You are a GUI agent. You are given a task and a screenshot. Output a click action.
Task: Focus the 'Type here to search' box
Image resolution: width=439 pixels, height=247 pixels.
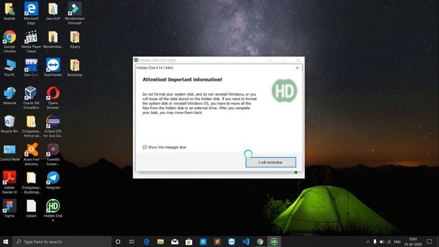click(x=62, y=242)
